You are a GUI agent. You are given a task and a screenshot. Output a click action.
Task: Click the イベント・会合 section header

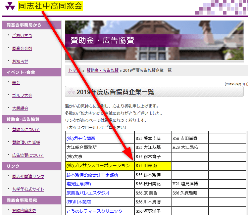[32, 72]
